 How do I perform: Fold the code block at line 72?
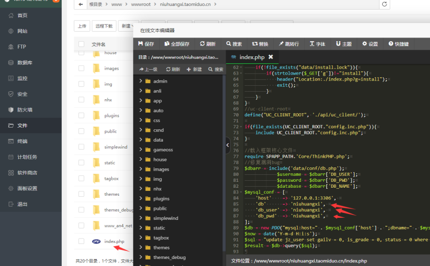pyautogui.click(x=241, y=127)
